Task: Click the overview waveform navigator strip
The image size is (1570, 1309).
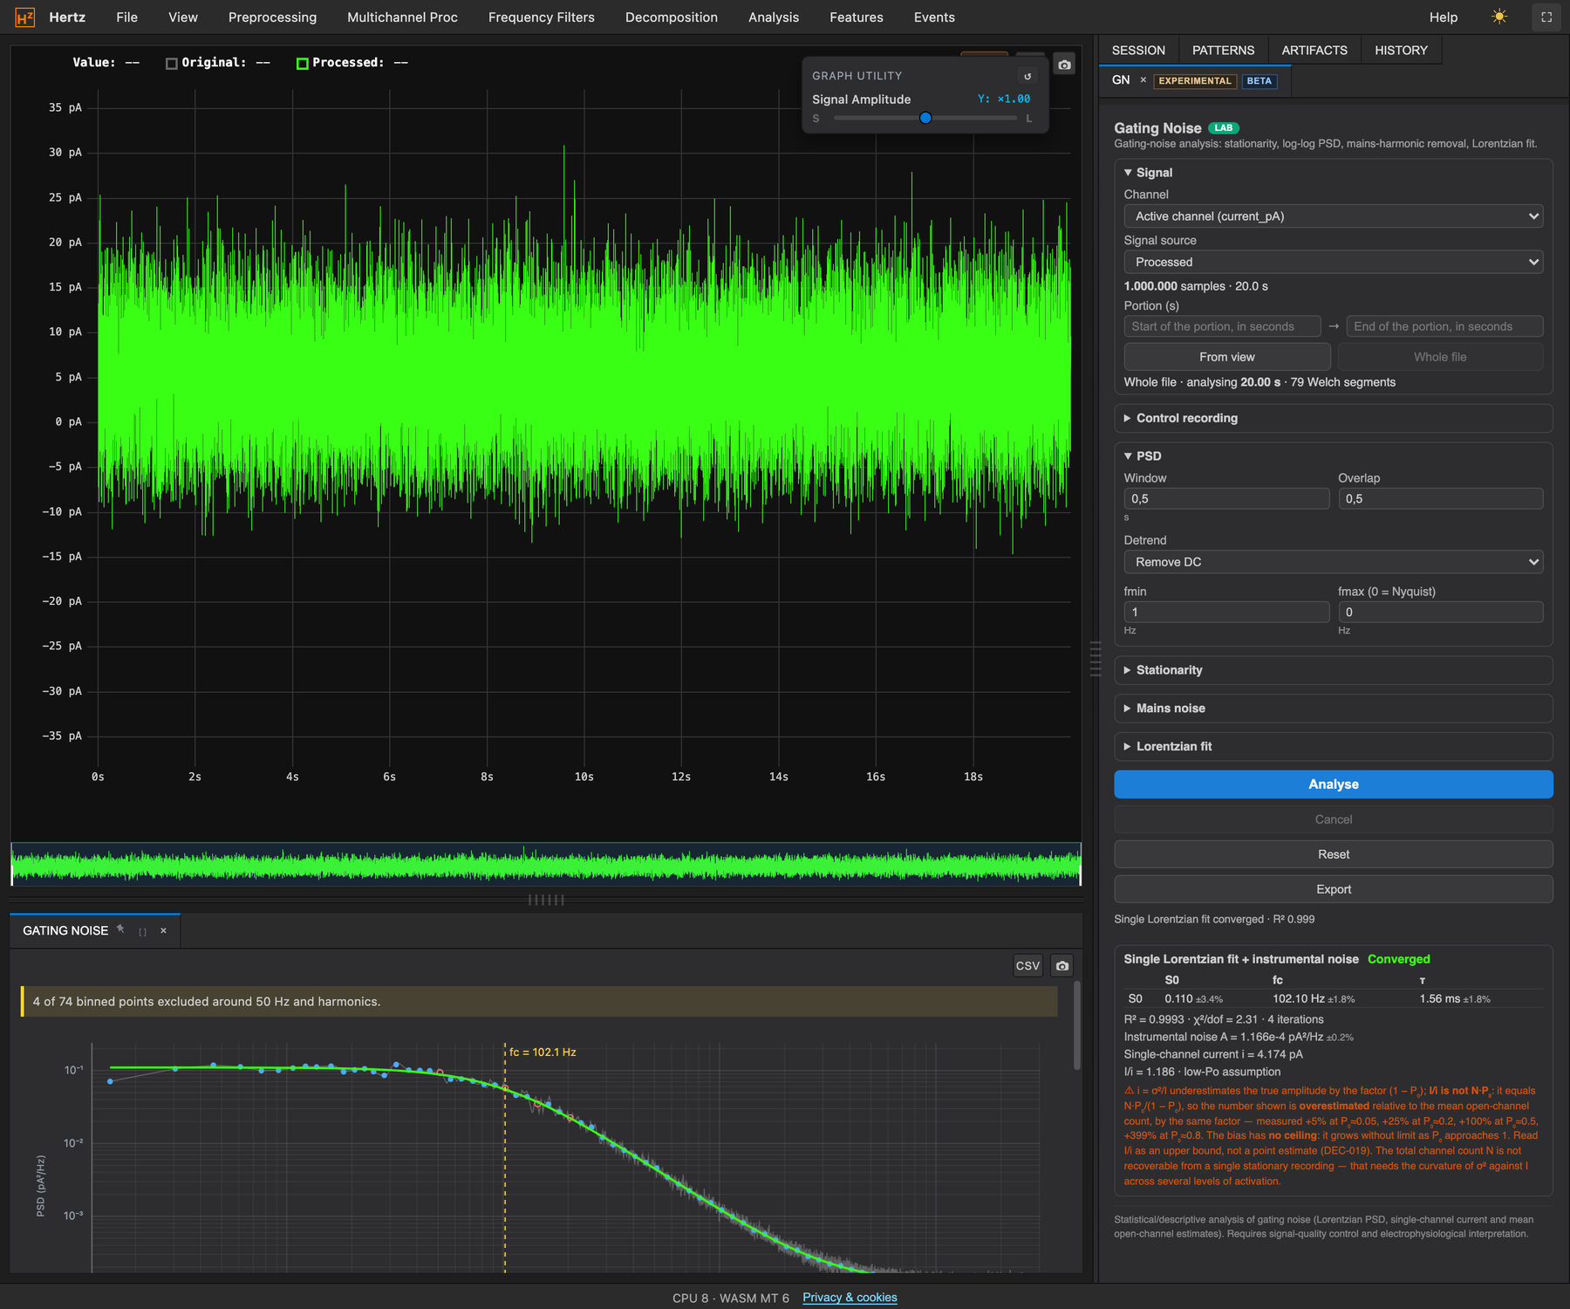Action: (546, 864)
